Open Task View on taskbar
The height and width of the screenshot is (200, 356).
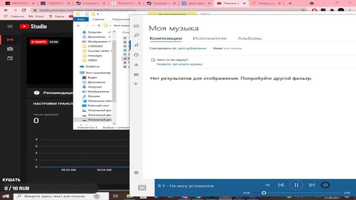(116, 196)
